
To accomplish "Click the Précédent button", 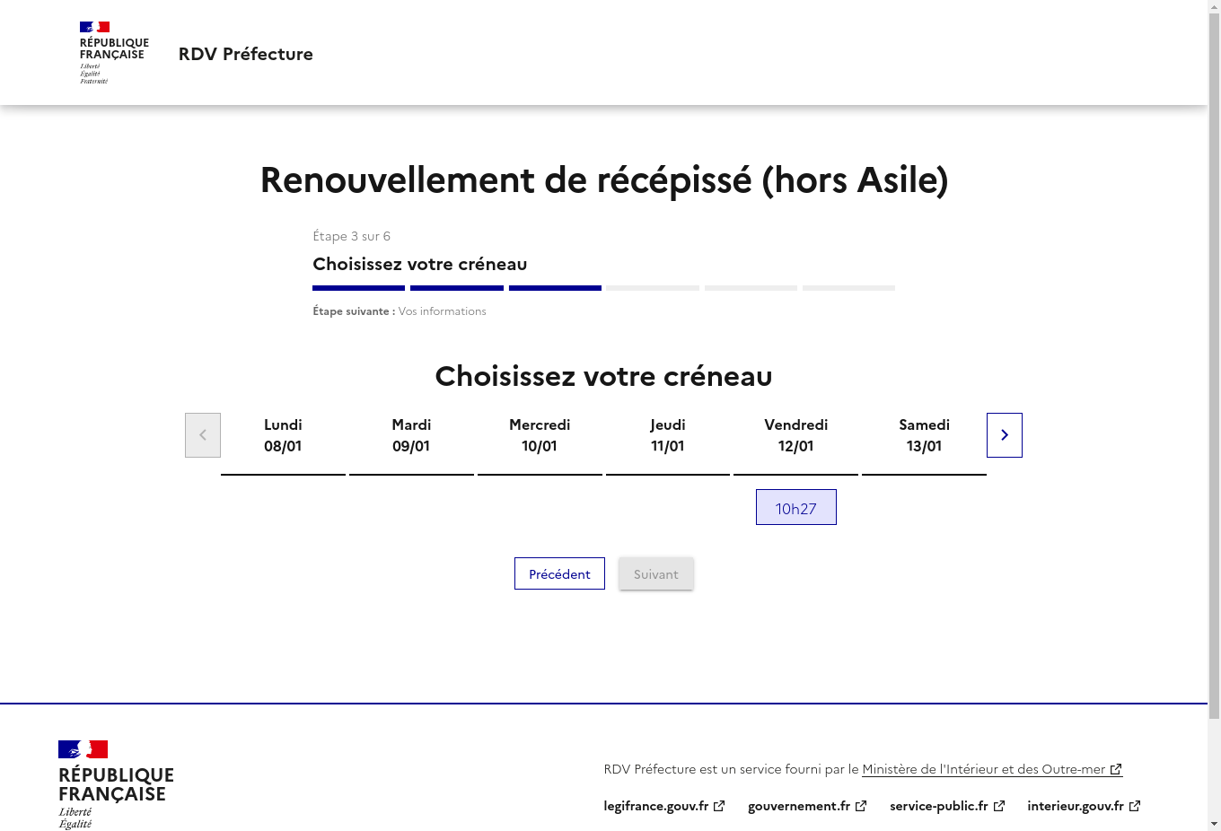I will point(559,573).
